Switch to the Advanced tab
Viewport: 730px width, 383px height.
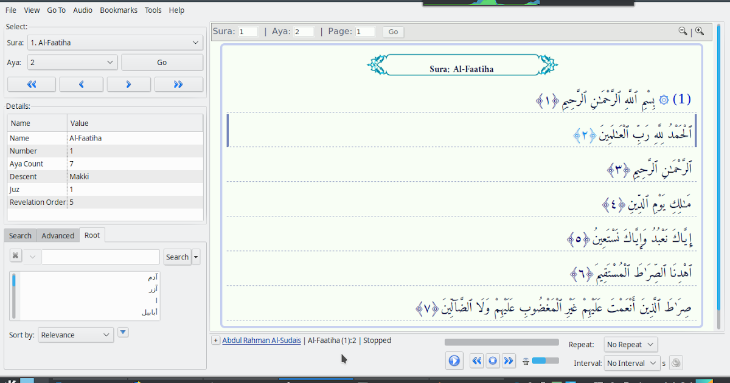point(58,235)
